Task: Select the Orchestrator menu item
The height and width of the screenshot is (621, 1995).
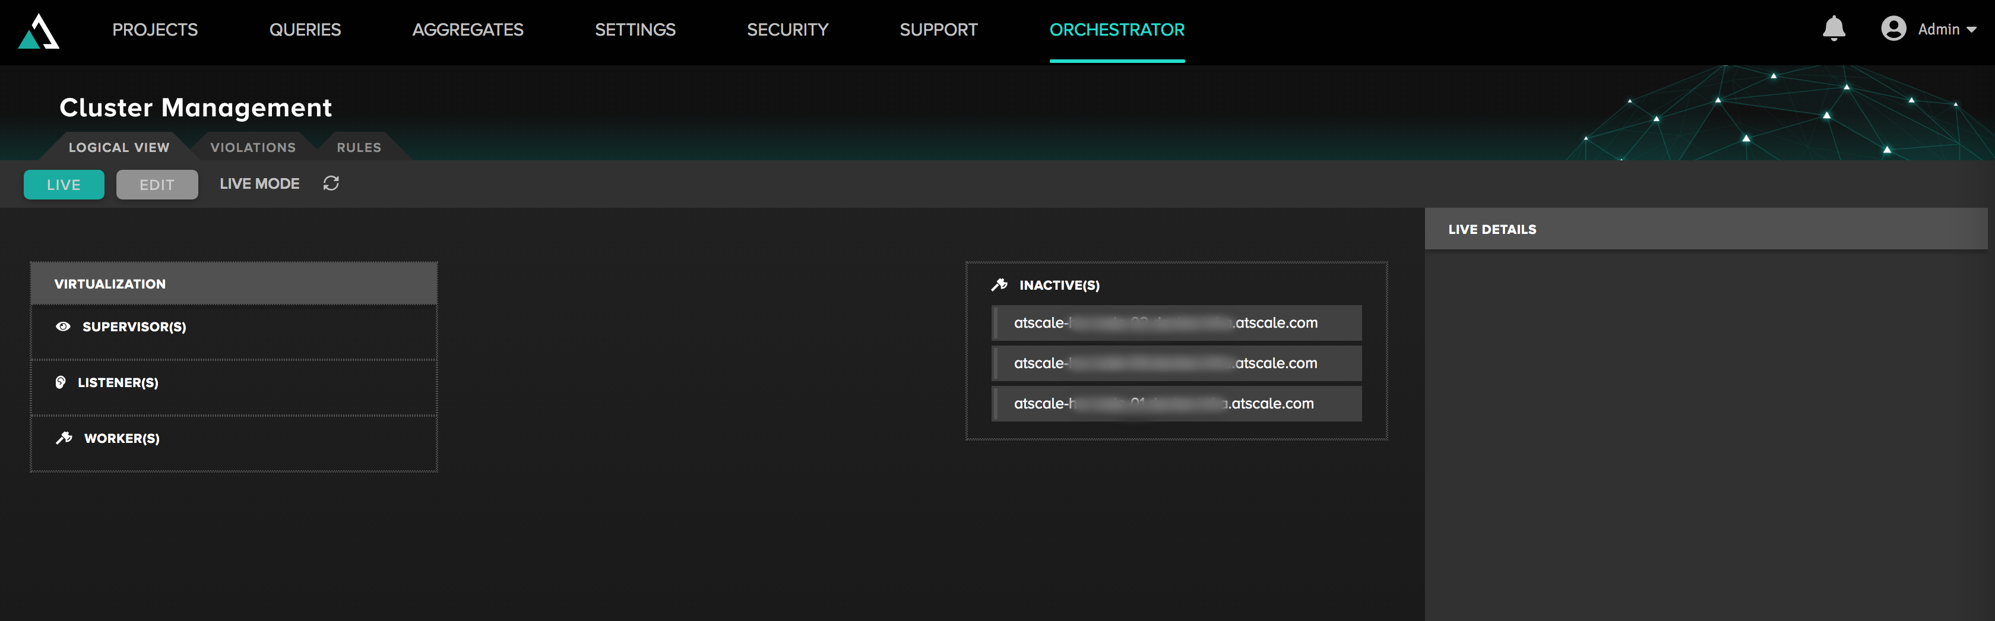Action: [1117, 30]
